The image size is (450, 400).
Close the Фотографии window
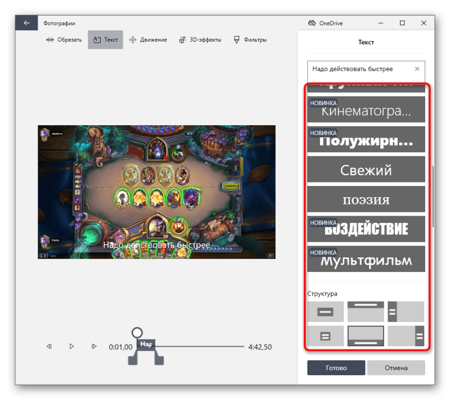click(424, 23)
